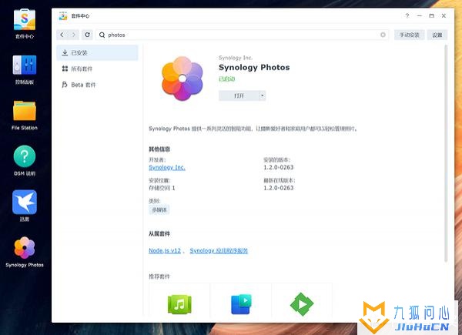This screenshot has width=462, height=335.
Task: Clear the photos search text
Action: coord(383,35)
